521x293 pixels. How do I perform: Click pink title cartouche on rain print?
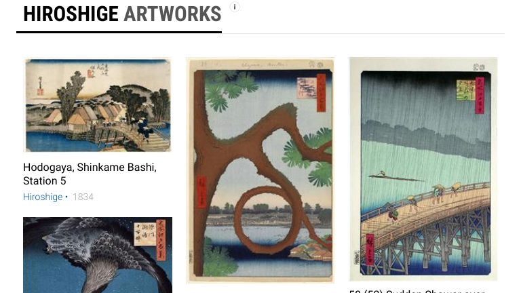480,96
